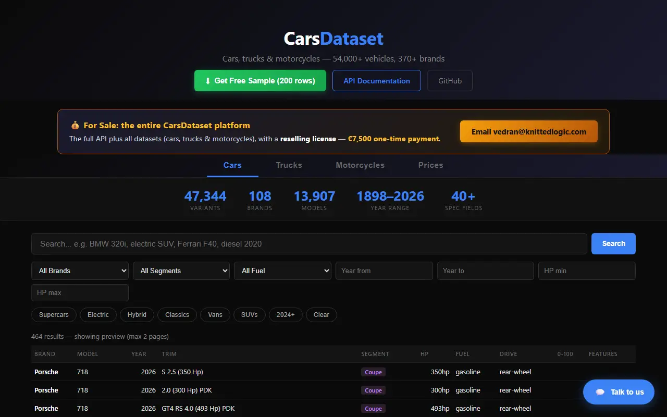
Task: Click the MODEL column header
Action: point(88,354)
